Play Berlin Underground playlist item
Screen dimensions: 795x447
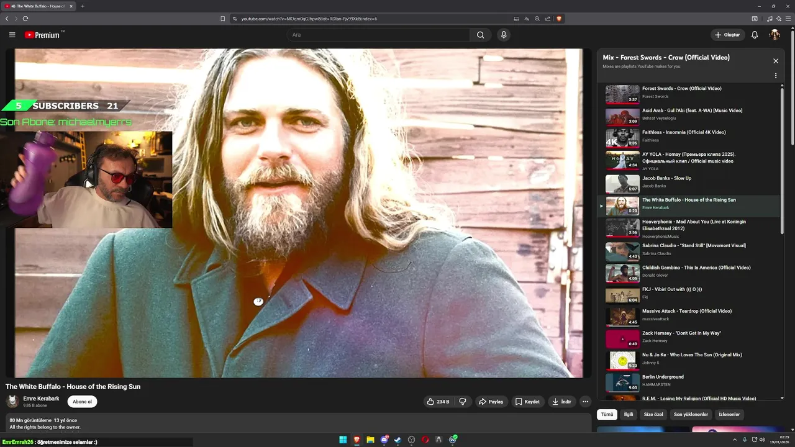click(688, 382)
